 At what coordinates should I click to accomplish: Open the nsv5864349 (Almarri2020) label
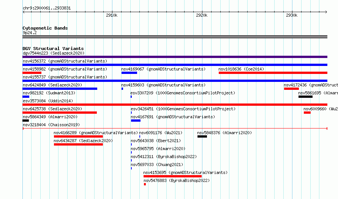[x=50, y=117]
